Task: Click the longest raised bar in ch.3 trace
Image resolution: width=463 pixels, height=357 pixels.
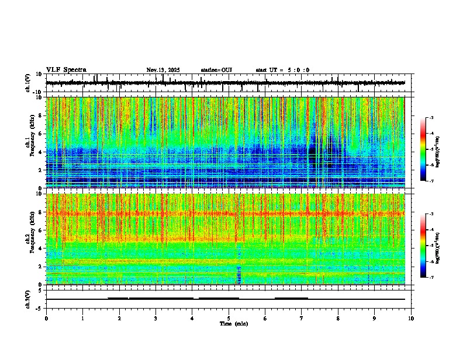Action: [161, 298]
